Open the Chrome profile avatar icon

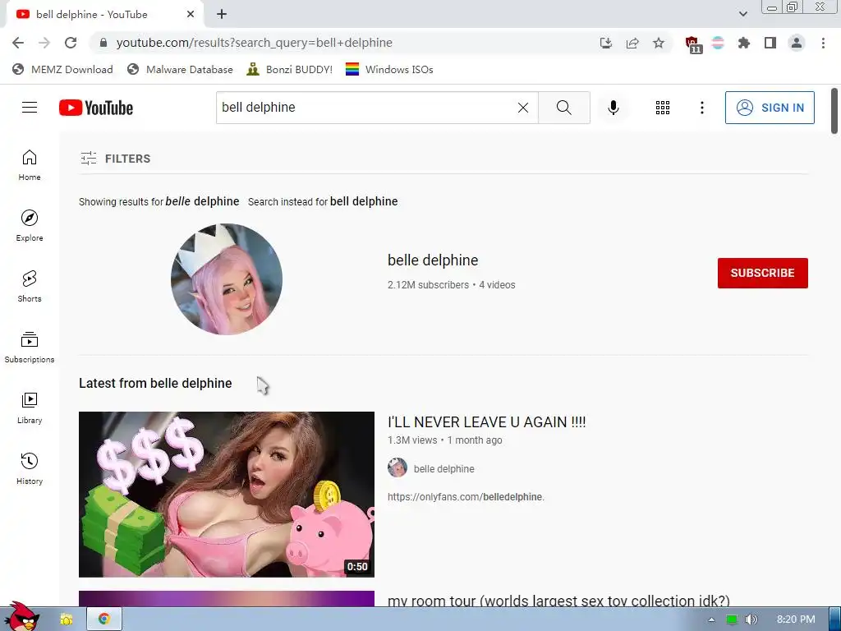[x=797, y=43]
